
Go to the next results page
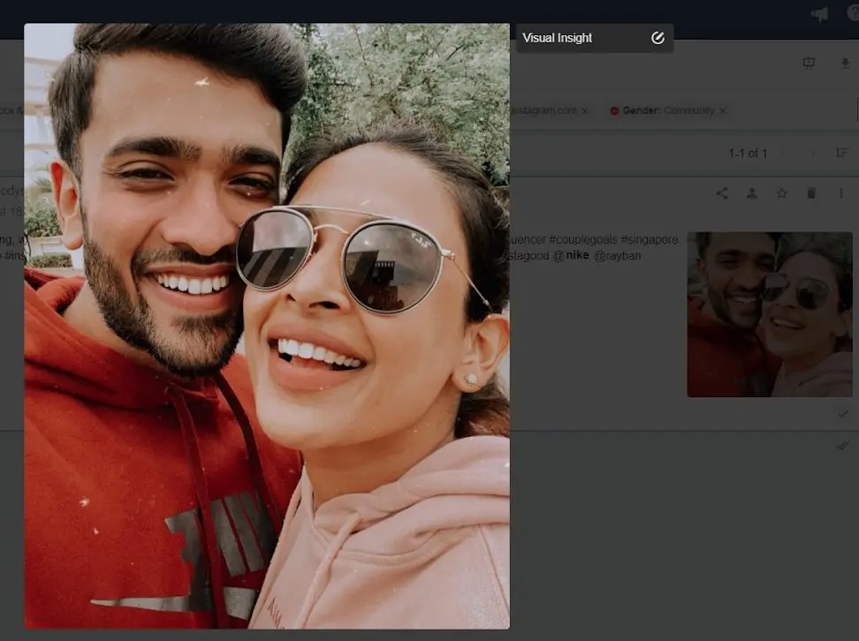[811, 154]
